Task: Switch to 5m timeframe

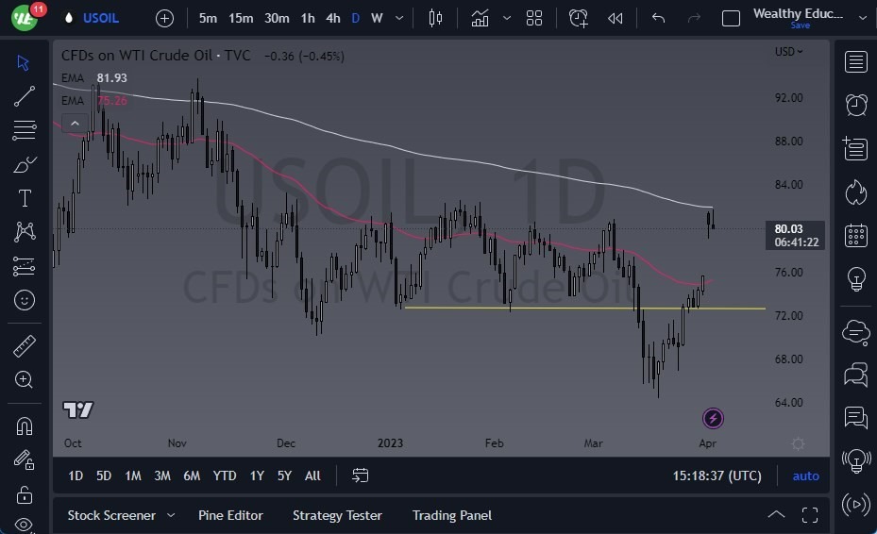Action: point(208,19)
